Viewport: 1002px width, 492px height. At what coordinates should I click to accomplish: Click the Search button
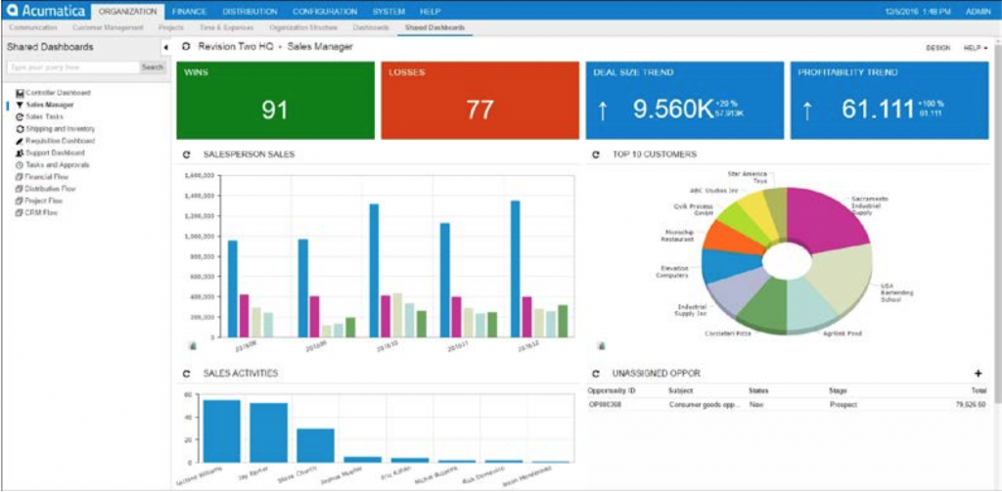point(152,67)
